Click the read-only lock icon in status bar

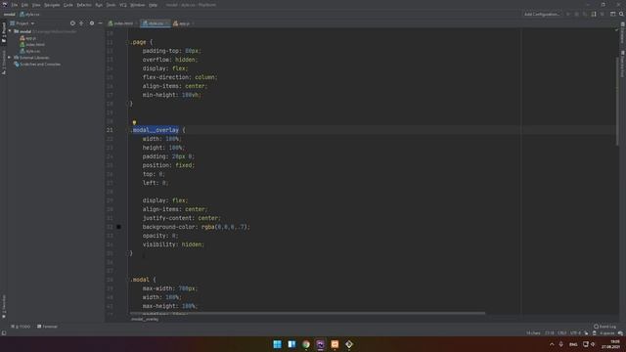point(594,333)
